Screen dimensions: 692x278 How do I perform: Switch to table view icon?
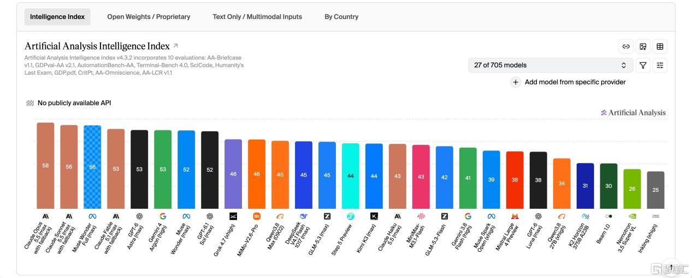[x=660, y=47]
